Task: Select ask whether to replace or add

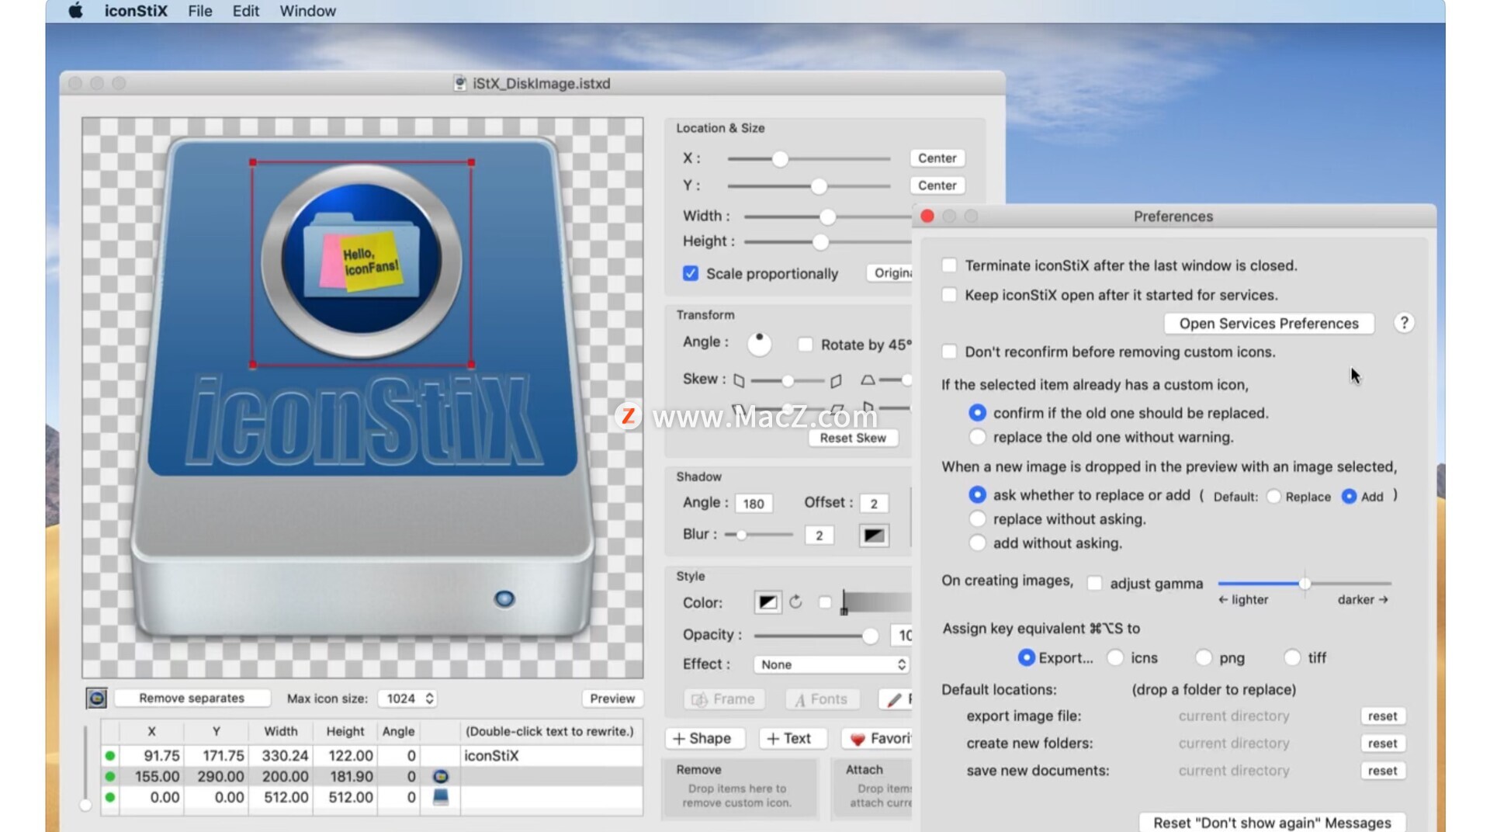Action: (x=977, y=494)
